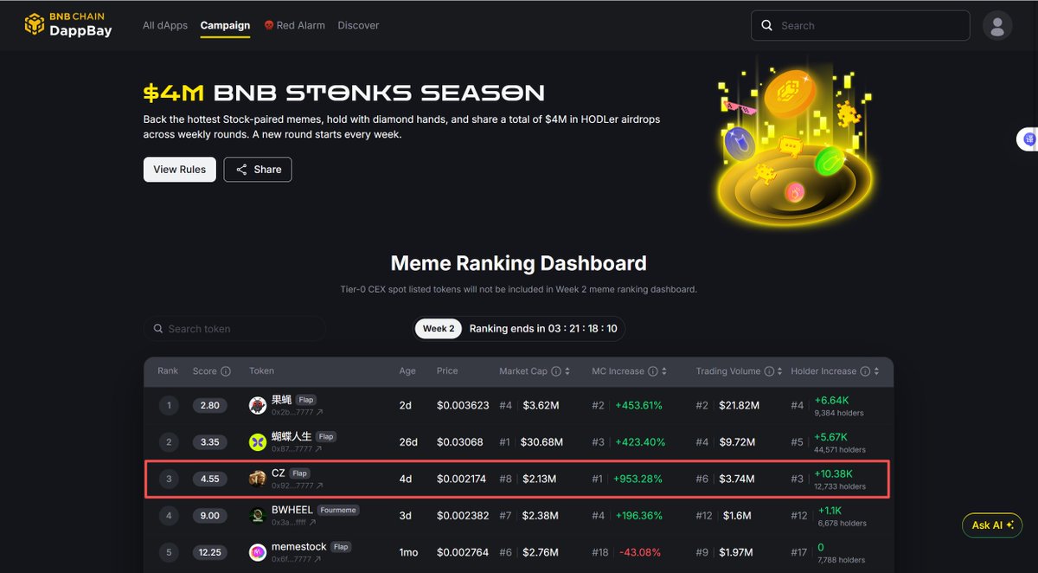Click the Market Cap info icon

[556, 371]
